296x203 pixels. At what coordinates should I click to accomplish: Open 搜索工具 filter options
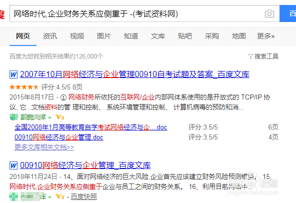[266, 56]
